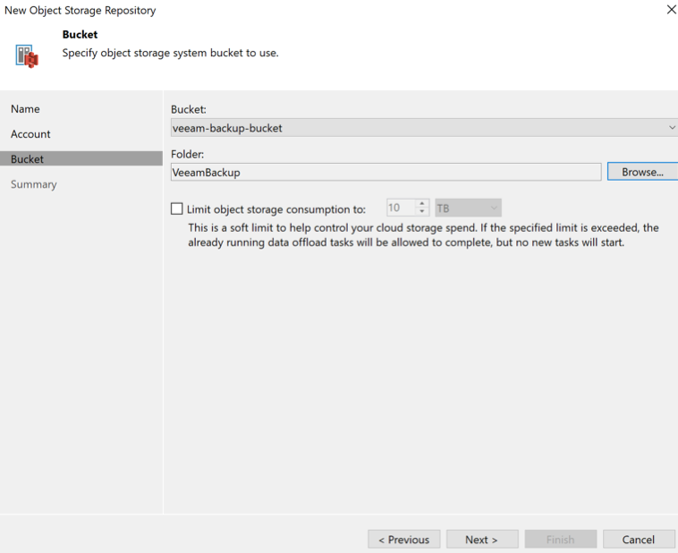
Task: Go to the Name wizard step
Action: (25, 108)
